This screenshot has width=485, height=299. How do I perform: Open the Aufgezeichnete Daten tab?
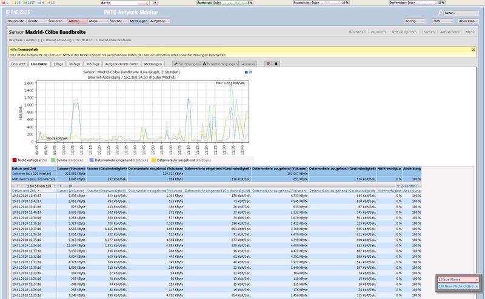tap(122, 64)
